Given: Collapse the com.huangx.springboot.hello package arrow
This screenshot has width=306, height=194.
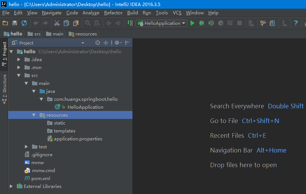Looking at the screenshot, I should pos(42,99).
